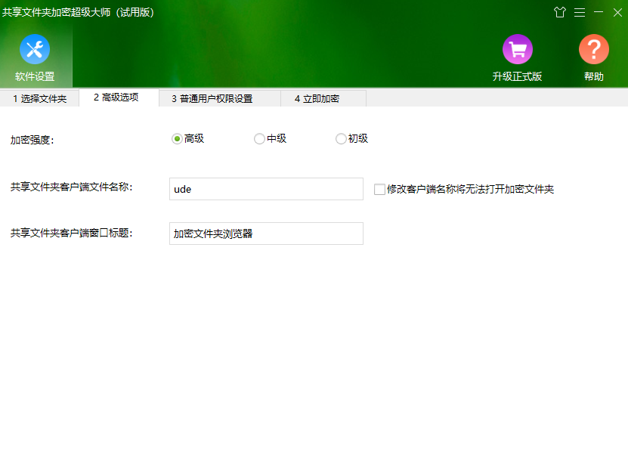628x461 pixels.
Task: Switch to the 1 选择文件夹 tab
Action: [x=39, y=98]
